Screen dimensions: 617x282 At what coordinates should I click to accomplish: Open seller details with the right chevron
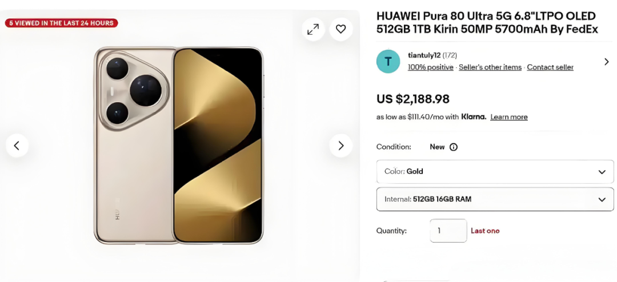606,62
